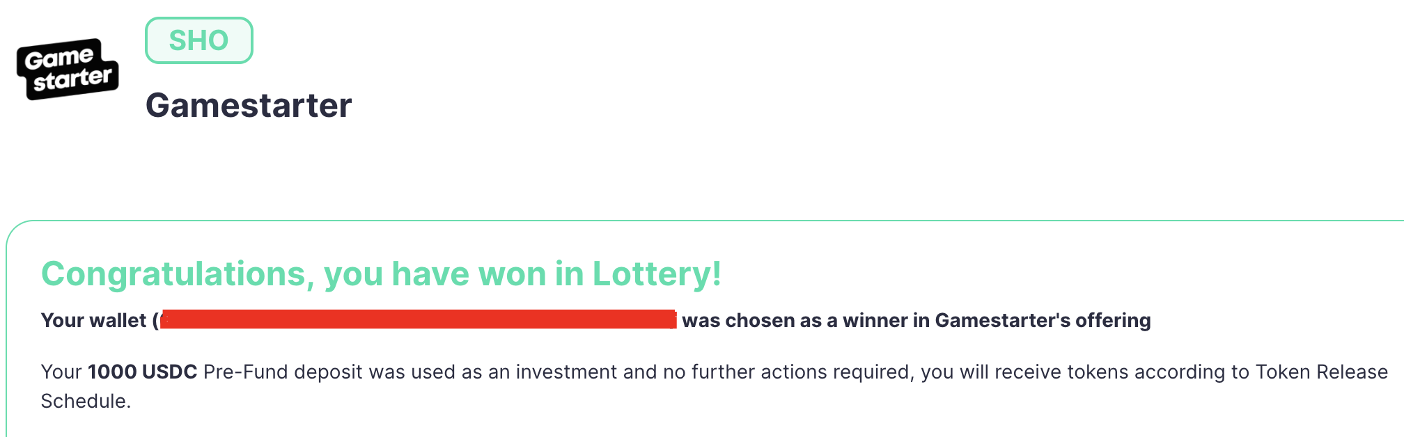Image resolution: width=1404 pixels, height=437 pixels.
Task: Click the word "Schedule." on the last line
Action: tap(86, 401)
